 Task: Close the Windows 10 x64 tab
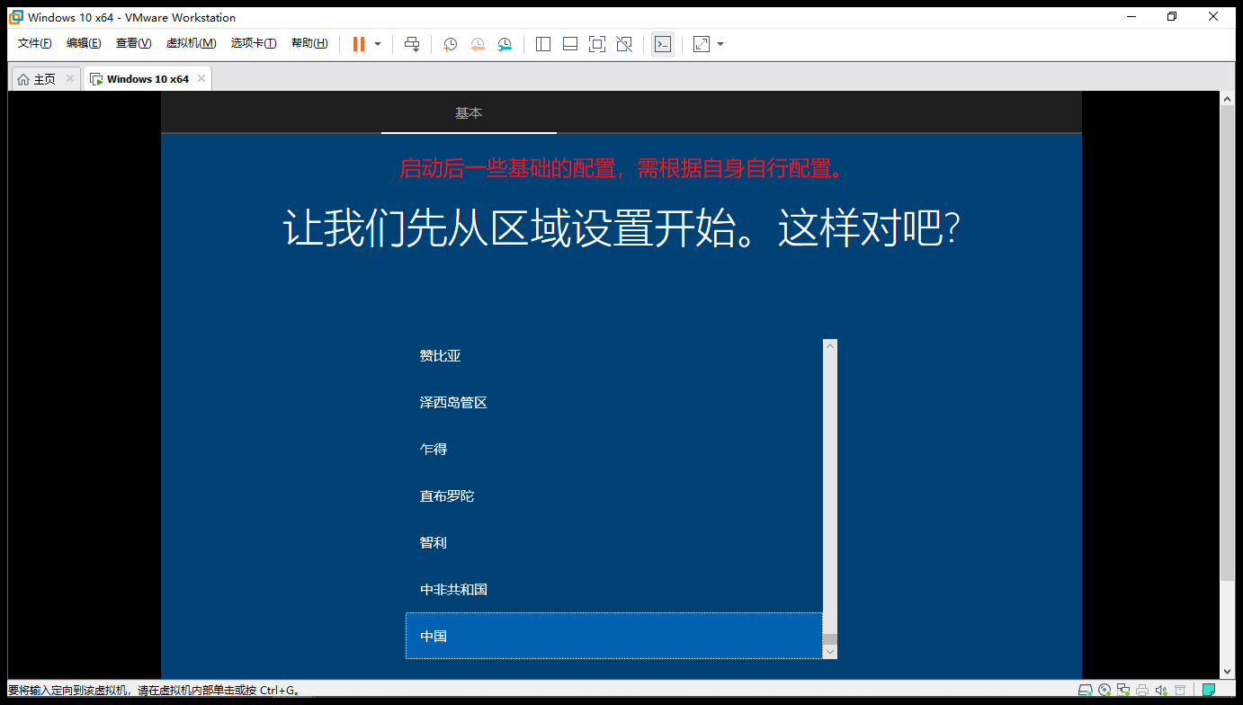pyautogui.click(x=201, y=78)
